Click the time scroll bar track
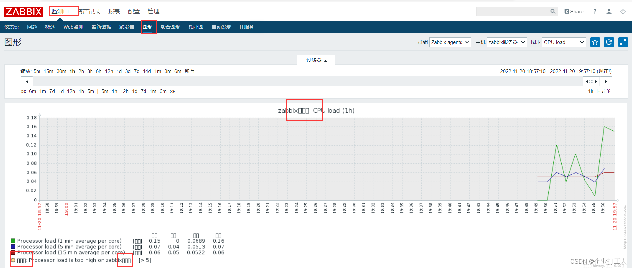The width and height of the screenshot is (632, 268). pyautogui.click(x=307, y=81)
